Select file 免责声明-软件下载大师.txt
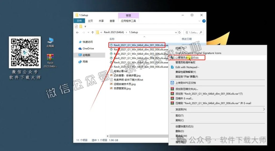 [126, 80]
